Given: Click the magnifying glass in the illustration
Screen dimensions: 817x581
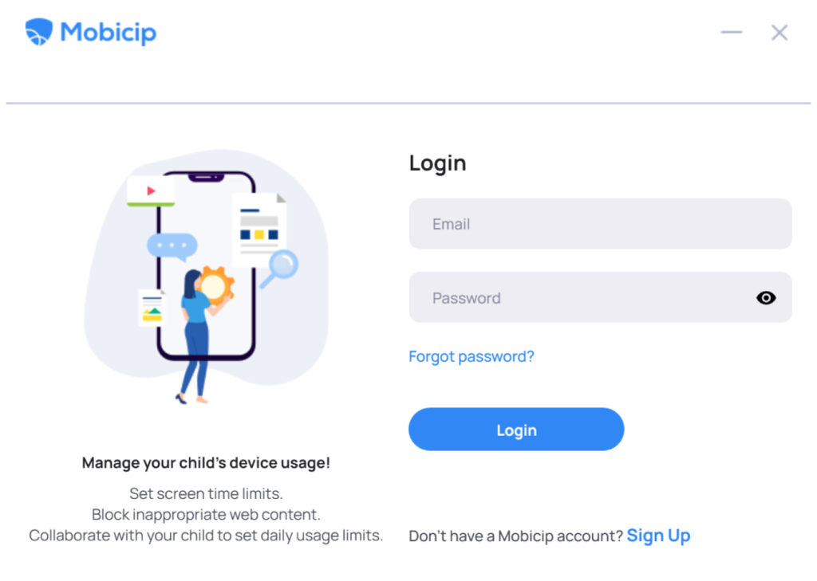Looking at the screenshot, I should pos(280,268).
